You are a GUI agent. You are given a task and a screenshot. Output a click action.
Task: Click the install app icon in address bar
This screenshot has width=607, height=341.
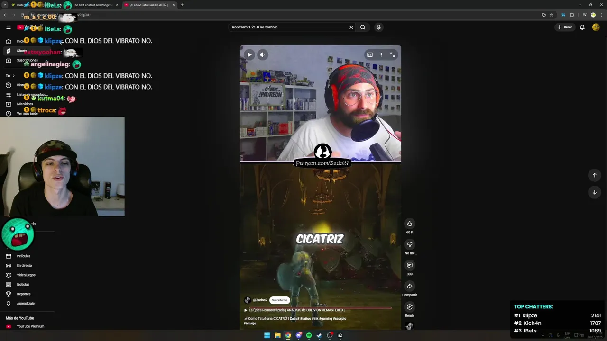tap(543, 15)
